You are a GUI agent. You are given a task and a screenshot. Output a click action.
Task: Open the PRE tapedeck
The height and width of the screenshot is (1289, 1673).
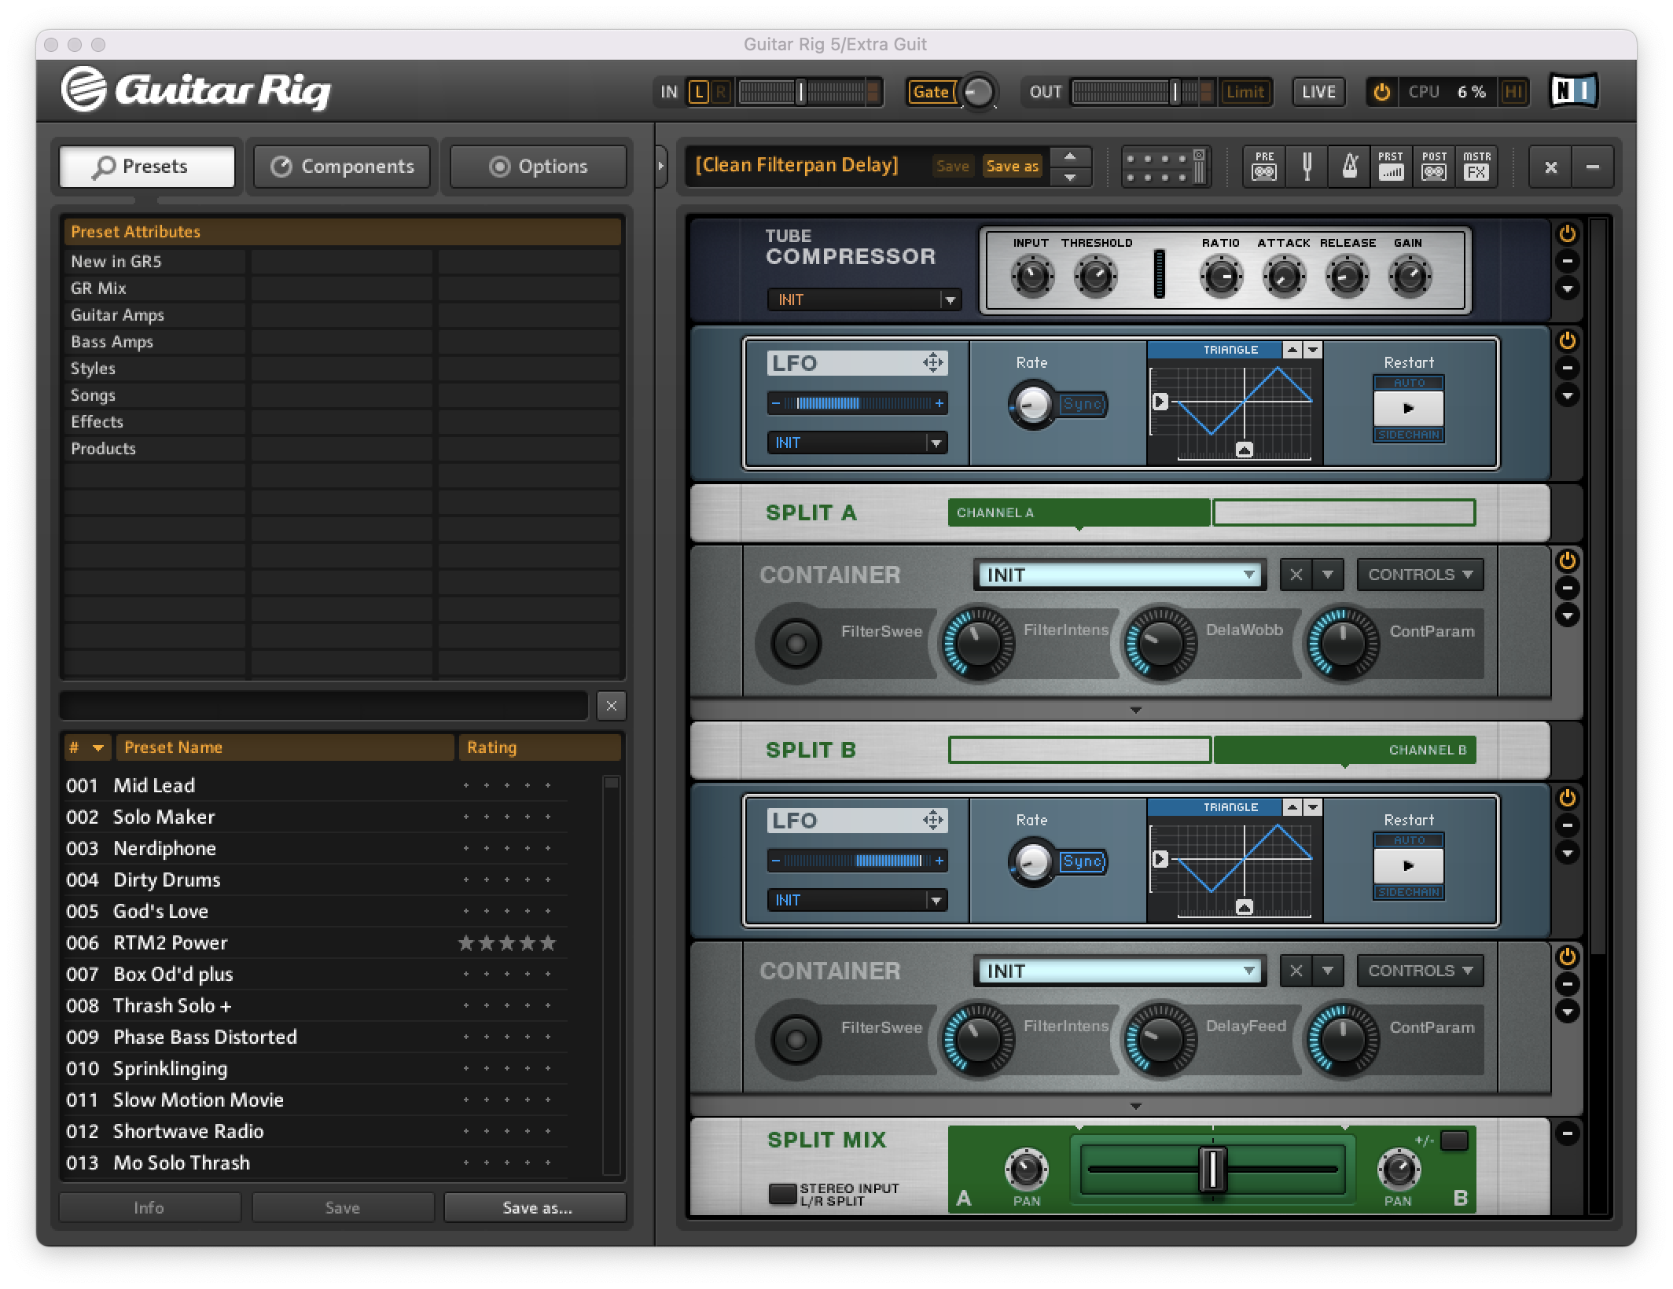point(1264,167)
